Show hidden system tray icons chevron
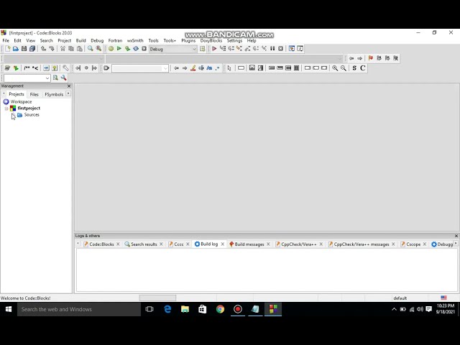Viewport: 460px width, 345px height. pos(394,309)
